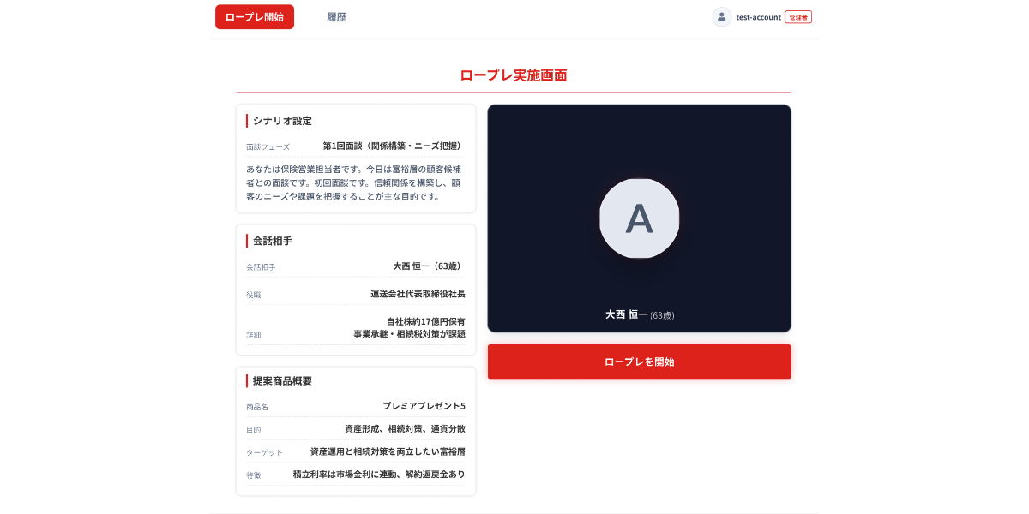Open the 履歴 tab

337,17
